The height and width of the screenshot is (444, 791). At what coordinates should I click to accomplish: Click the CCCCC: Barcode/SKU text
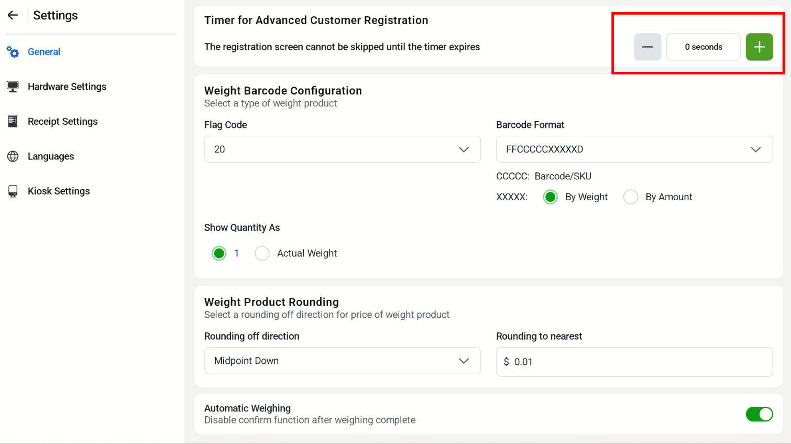pyautogui.click(x=543, y=176)
